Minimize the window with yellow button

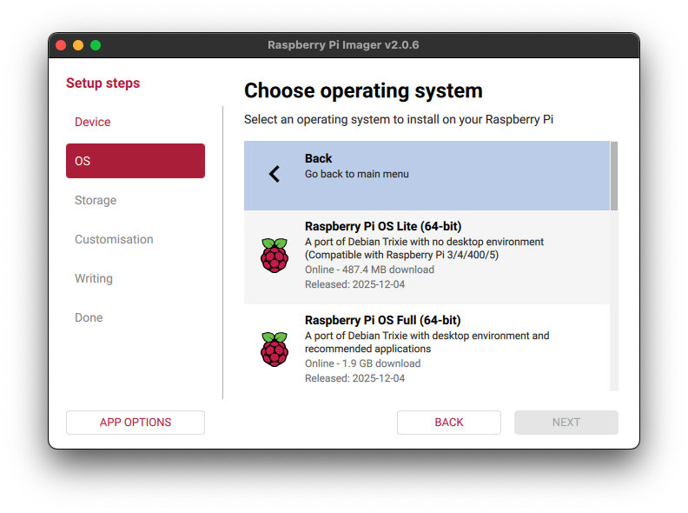click(x=78, y=45)
